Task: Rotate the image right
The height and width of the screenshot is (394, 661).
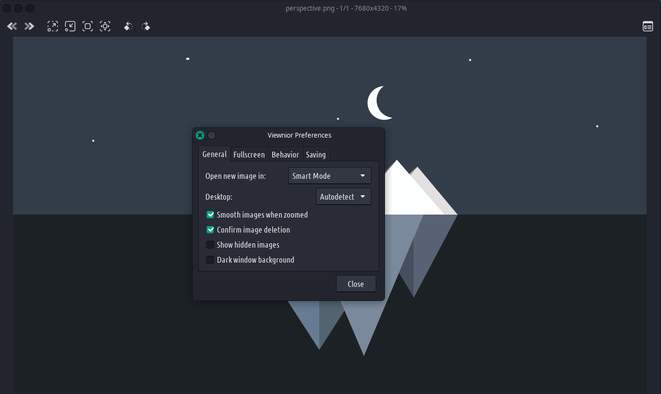Action: click(146, 26)
